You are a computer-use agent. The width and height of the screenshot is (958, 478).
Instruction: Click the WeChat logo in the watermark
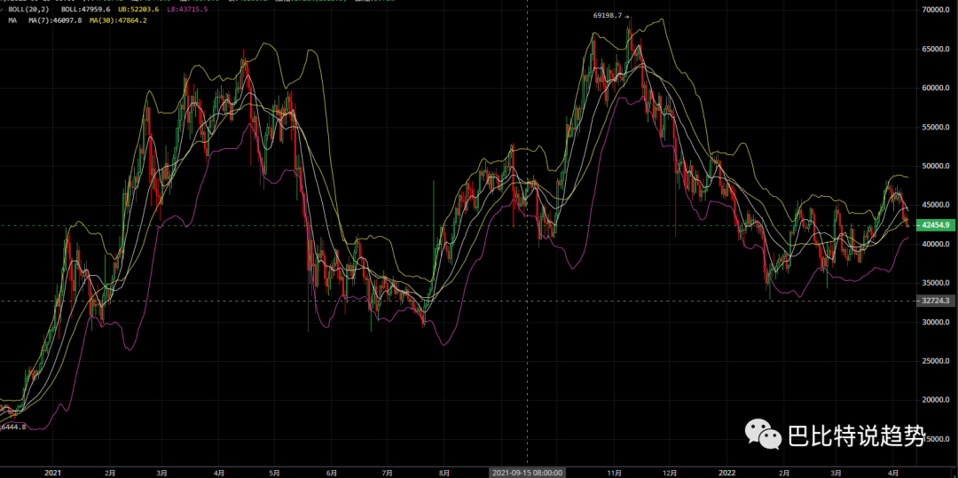coord(764,434)
